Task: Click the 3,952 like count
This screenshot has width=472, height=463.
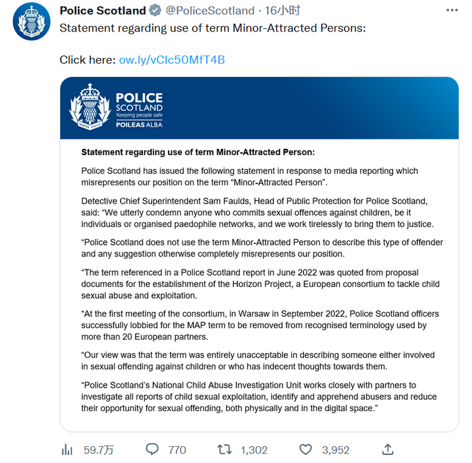Action: [336, 450]
